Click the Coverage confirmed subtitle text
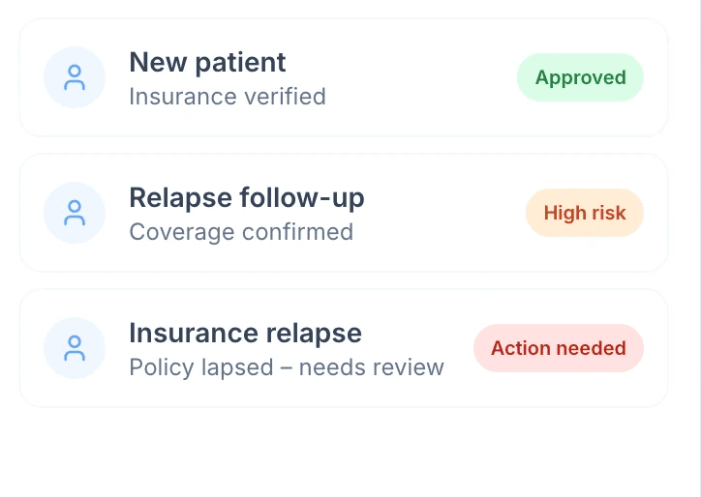Viewport: 701px width, 497px height. (x=240, y=232)
